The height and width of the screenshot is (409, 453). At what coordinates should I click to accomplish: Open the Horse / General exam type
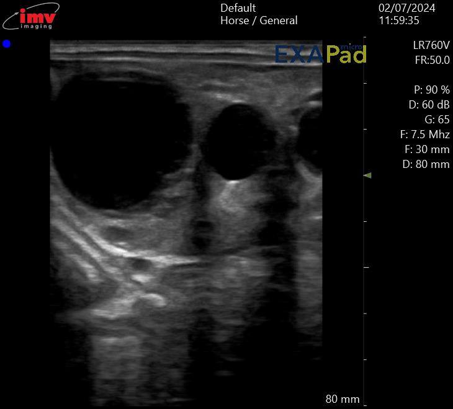[259, 20]
